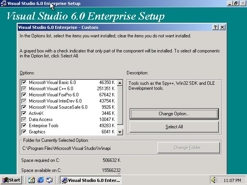Click the 46350 K size value
Image resolution: width=247 pixels, height=185 pixels.
(107, 82)
